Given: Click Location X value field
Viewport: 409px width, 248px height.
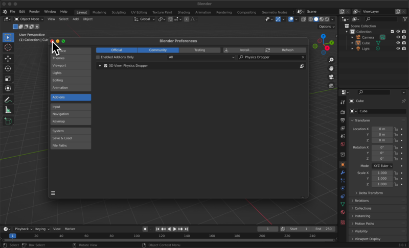Looking at the screenshot, I should (x=382, y=129).
